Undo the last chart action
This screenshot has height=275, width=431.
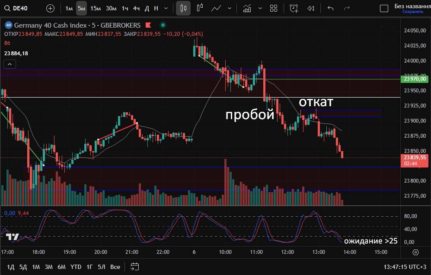pos(331,8)
